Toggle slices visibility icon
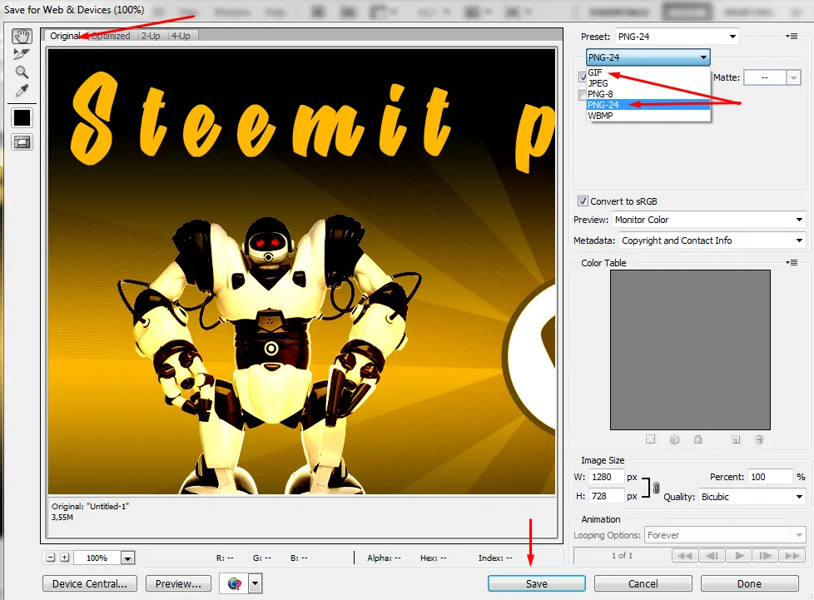Screen dimensions: 814x600 [x=22, y=142]
